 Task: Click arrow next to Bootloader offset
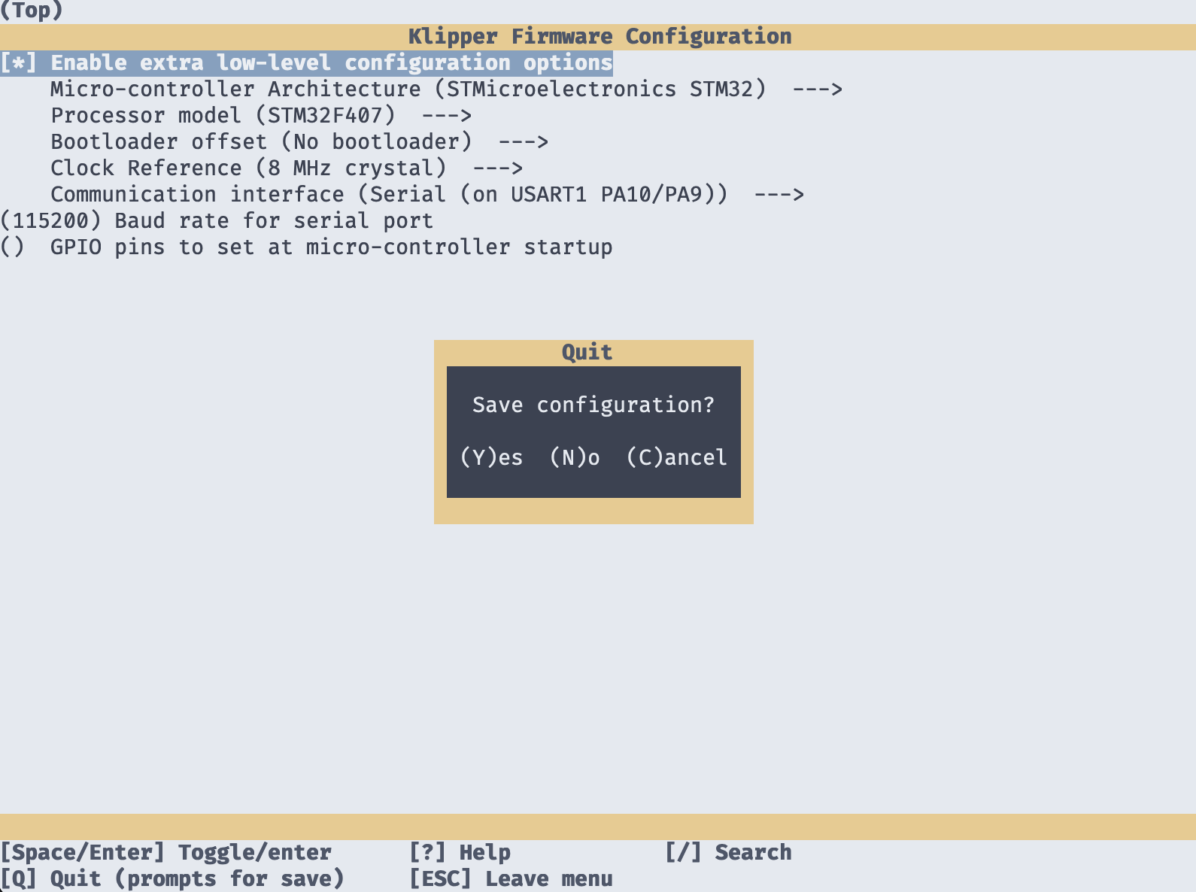tap(524, 142)
